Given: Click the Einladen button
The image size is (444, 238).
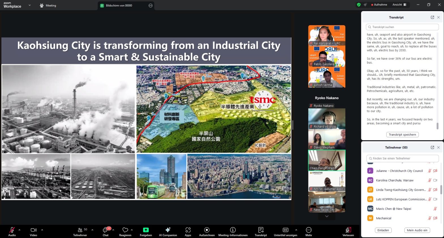Looking at the screenshot, I should [383, 230].
